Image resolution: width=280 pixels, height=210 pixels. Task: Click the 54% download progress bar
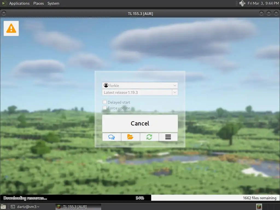[140, 198]
